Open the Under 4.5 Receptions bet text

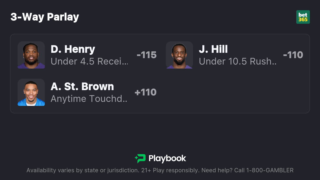click(89, 62)
